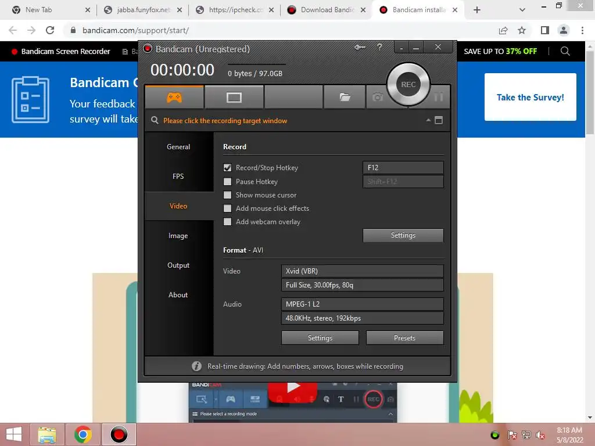This screenshot has width=595, height=446.
Task: Switch to the https://ipcheck browser tab
Action: point(235,10)
